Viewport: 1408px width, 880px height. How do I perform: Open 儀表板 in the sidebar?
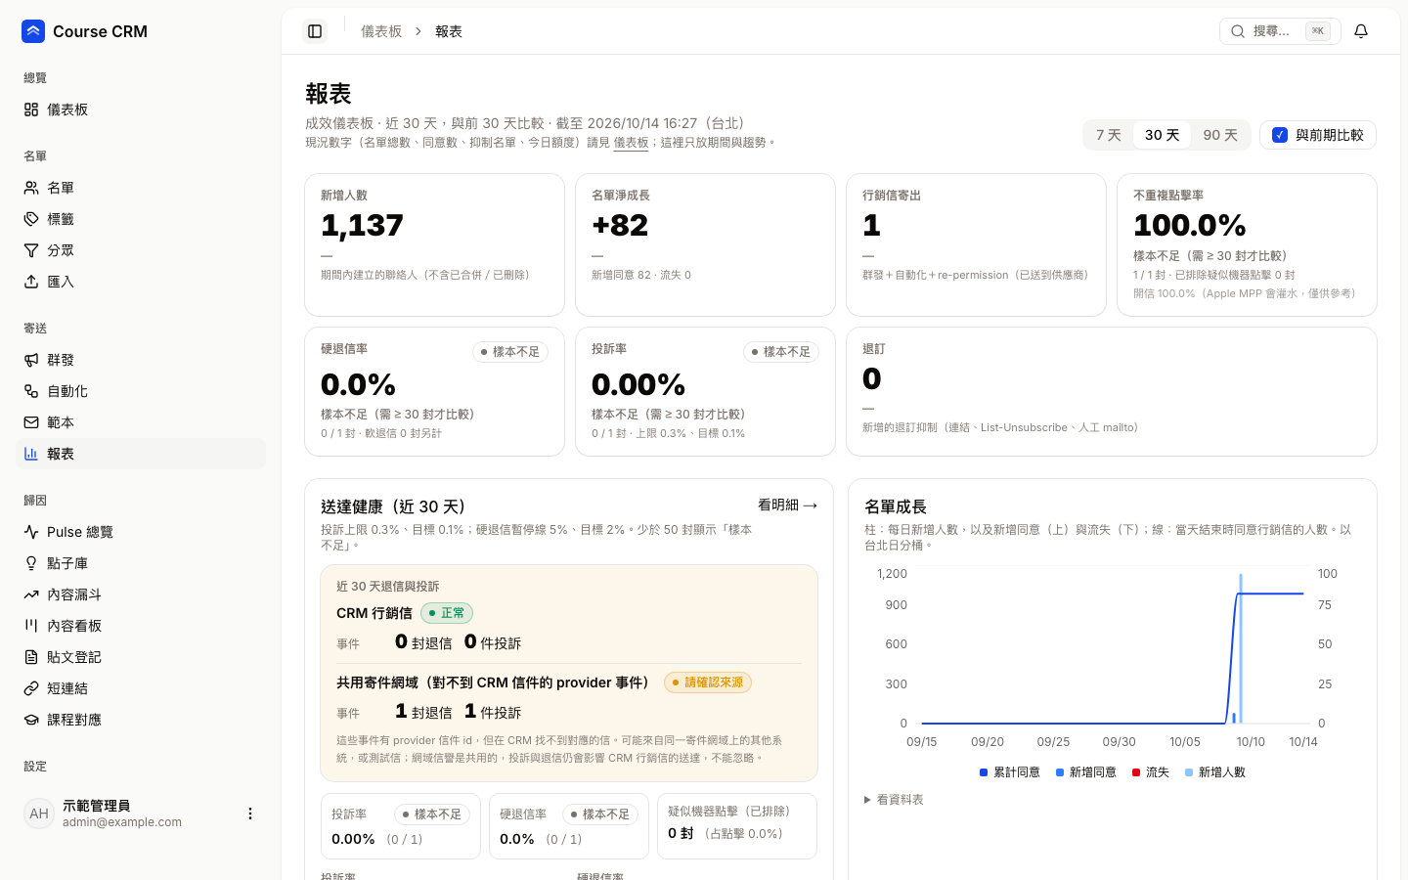click(143, 110)
